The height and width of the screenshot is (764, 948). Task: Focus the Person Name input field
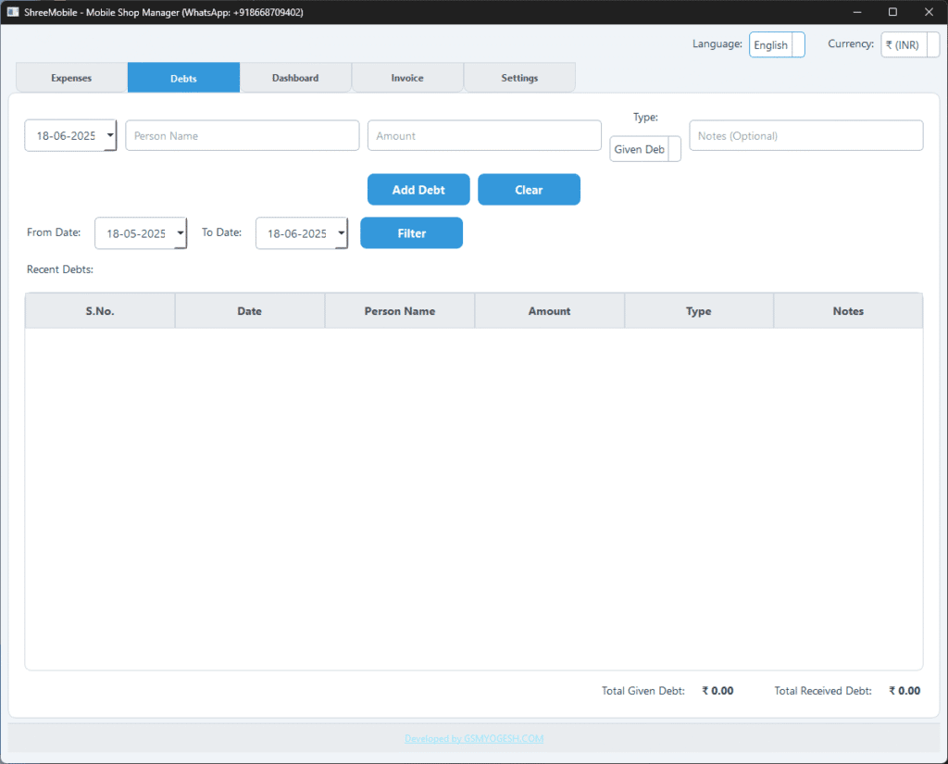(243, 135)
